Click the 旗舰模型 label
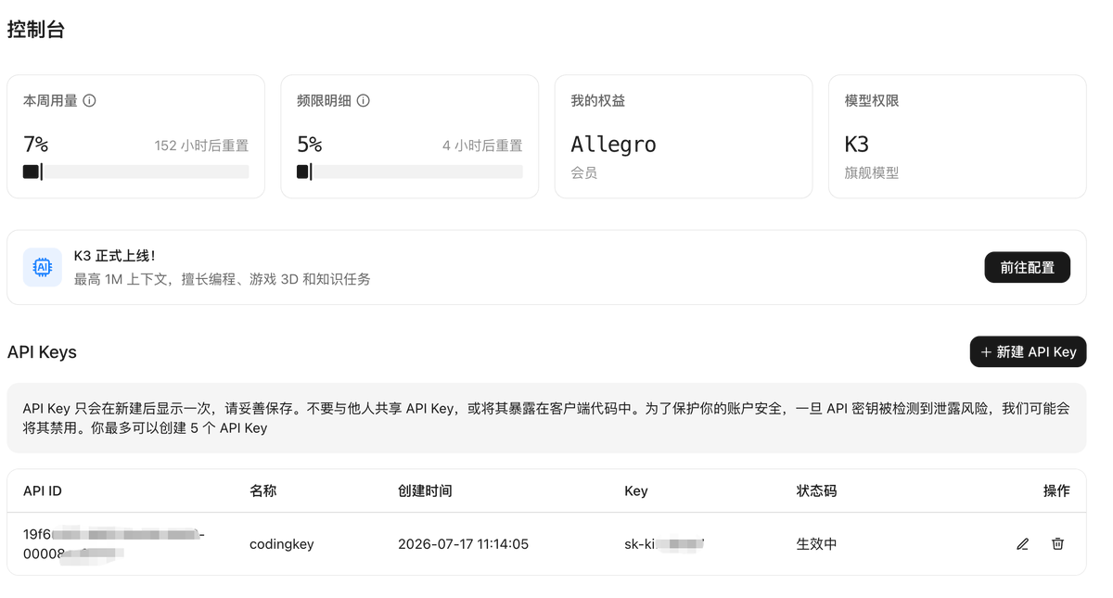Viewport: 1113px width, 598px height. pos(872,172)
